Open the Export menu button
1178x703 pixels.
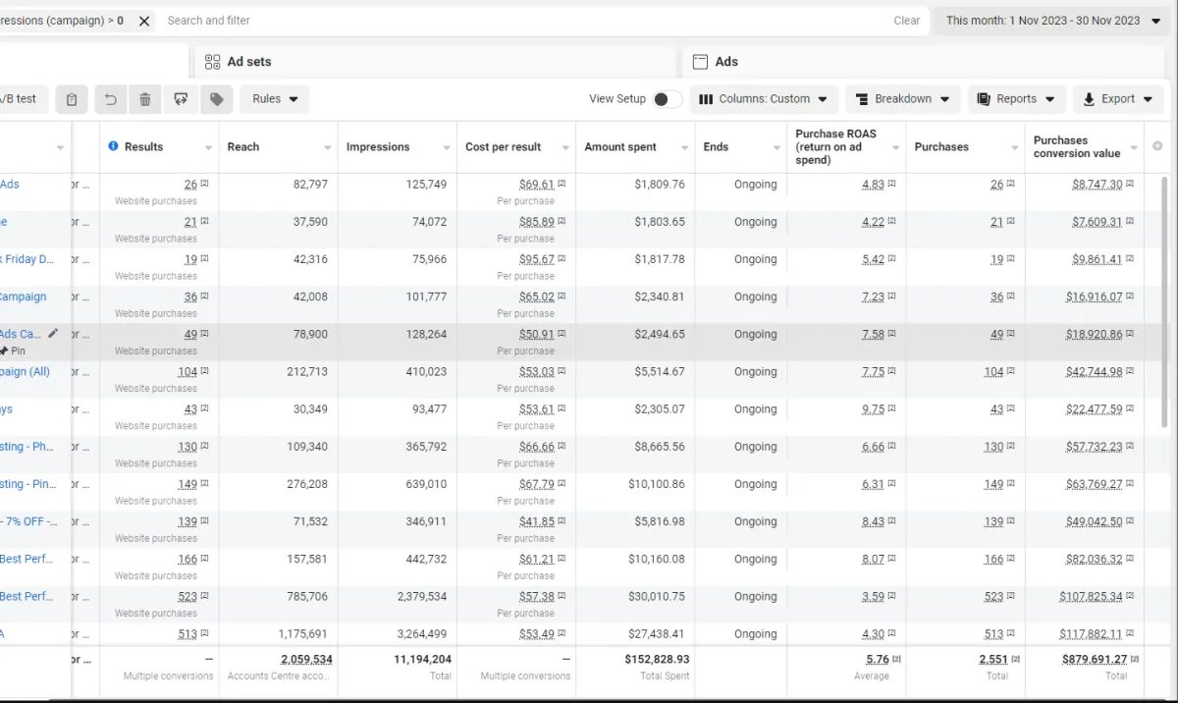pyautogui.click(x=1117, y=99)
